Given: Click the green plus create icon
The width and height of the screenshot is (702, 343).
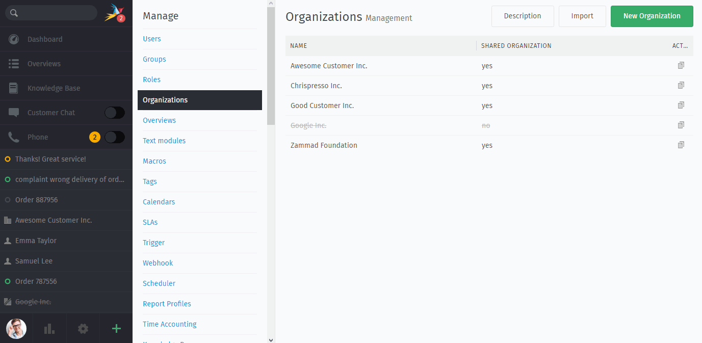Looking at the screenshot, I should point(116,329).
